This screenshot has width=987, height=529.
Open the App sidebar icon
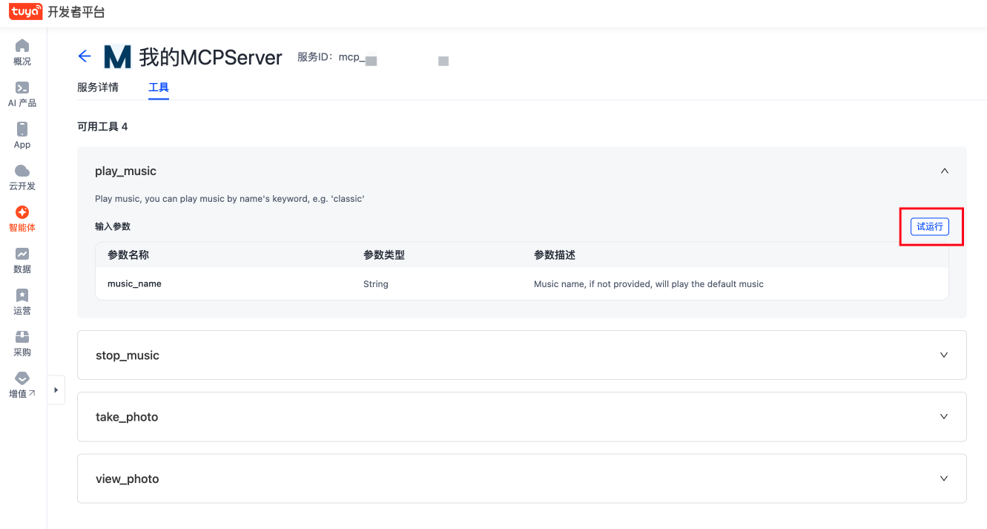(x=22, y=135)
